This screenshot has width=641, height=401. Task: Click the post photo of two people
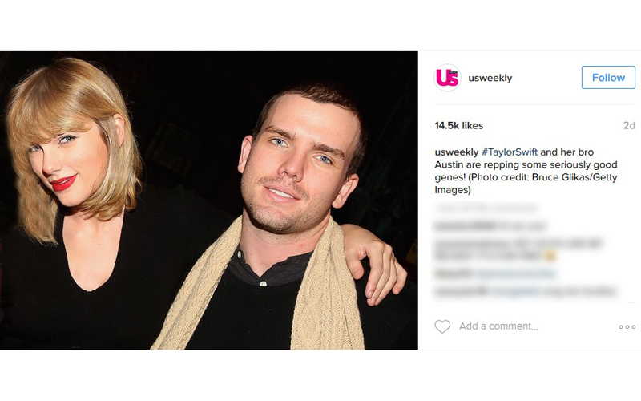pyautogui.click(x=209, y=200)
